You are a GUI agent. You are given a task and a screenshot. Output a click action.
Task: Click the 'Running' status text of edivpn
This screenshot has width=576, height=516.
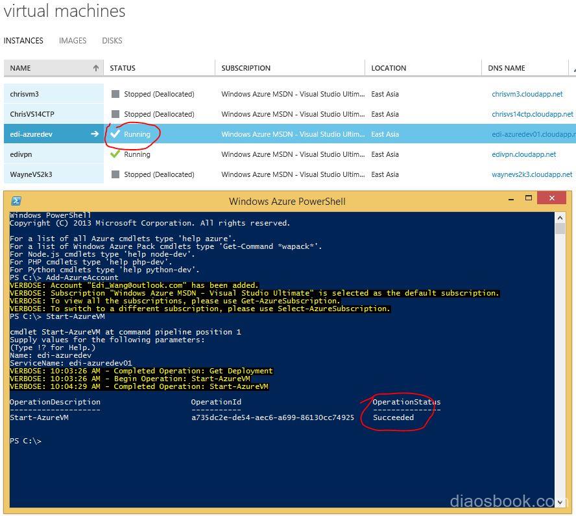click(x=137, y=154)
